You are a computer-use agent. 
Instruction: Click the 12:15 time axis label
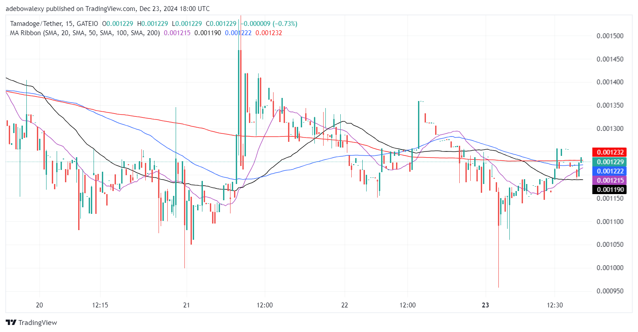pos(100,305)
